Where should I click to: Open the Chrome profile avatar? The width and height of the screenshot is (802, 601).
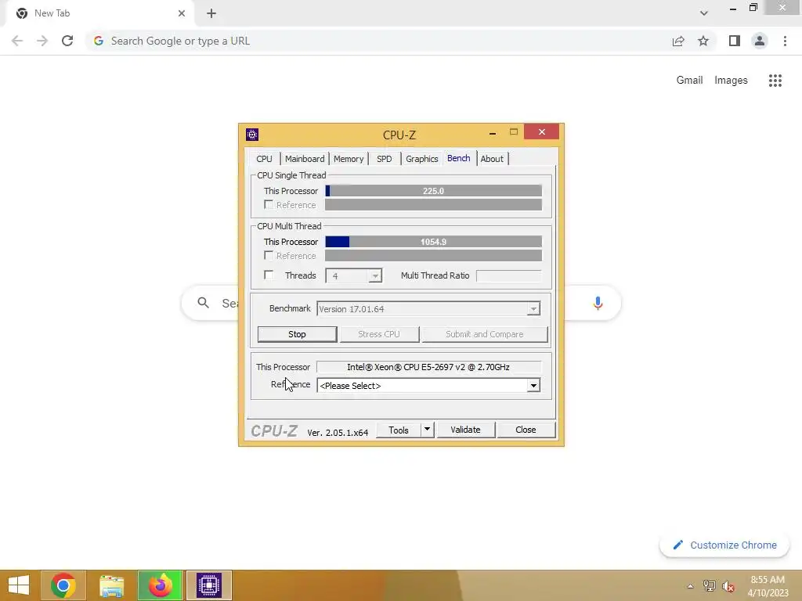point(760,41)
